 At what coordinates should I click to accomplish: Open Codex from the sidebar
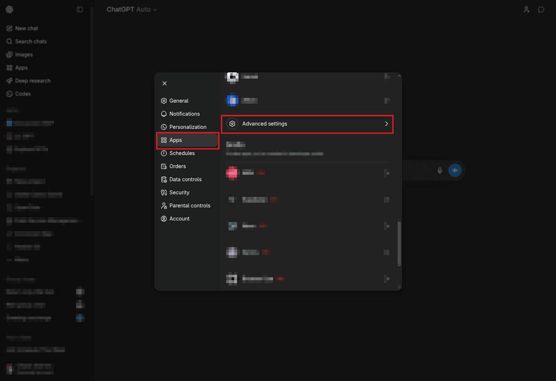(x=23, y=94)
